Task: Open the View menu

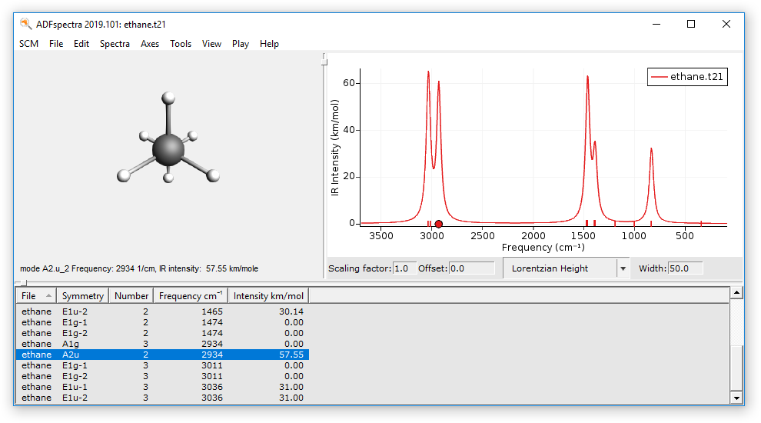Action: [x=211, y=44]
